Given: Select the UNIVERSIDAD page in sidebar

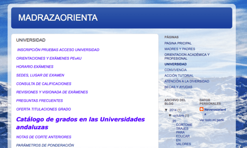Looking at the screenshot, I should tap(175, 64).
